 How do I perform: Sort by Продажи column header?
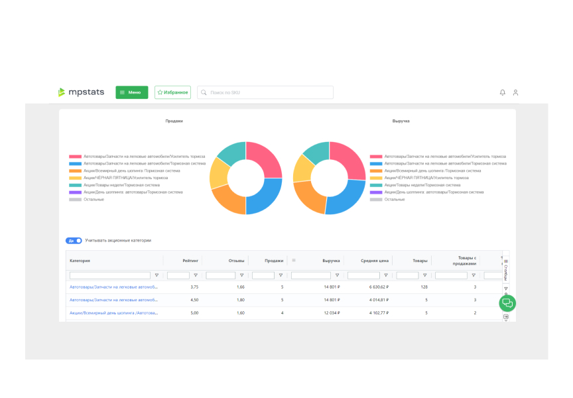click(x=274, y=261)
